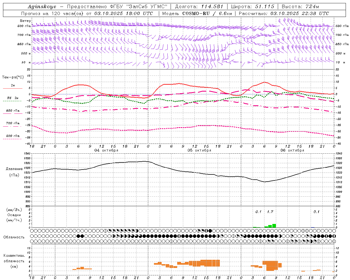Click forecast start "03.10.2025 18:00 UTC"
350x280 pixels.
pyautogui.click(x=124, y=13)
